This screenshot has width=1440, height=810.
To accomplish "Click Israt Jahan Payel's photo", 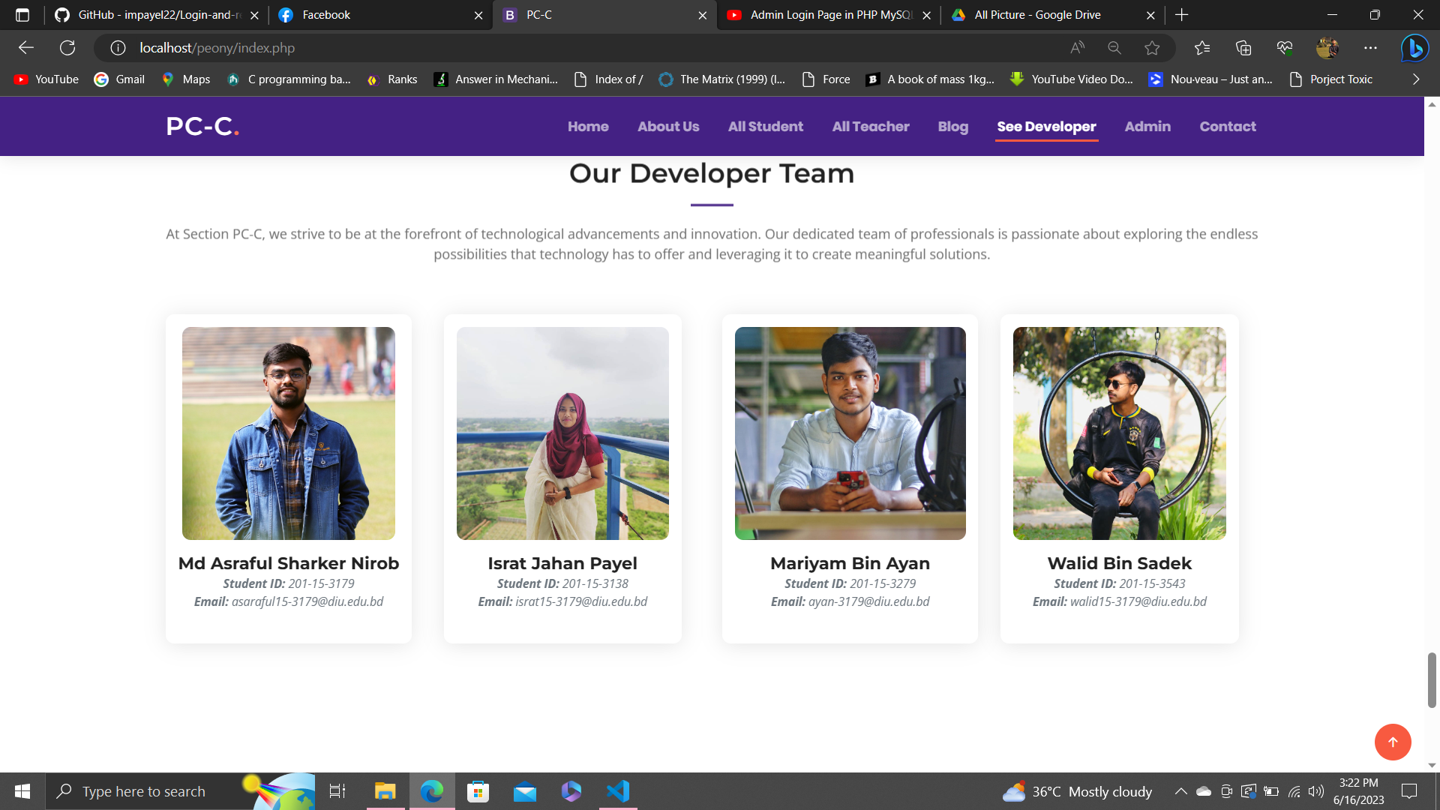I will click(562, 433).
